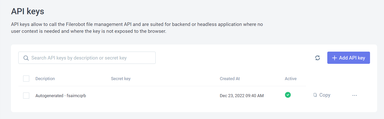Click the Created At column header
Screen dimensions: 384x119
(230, 79)
